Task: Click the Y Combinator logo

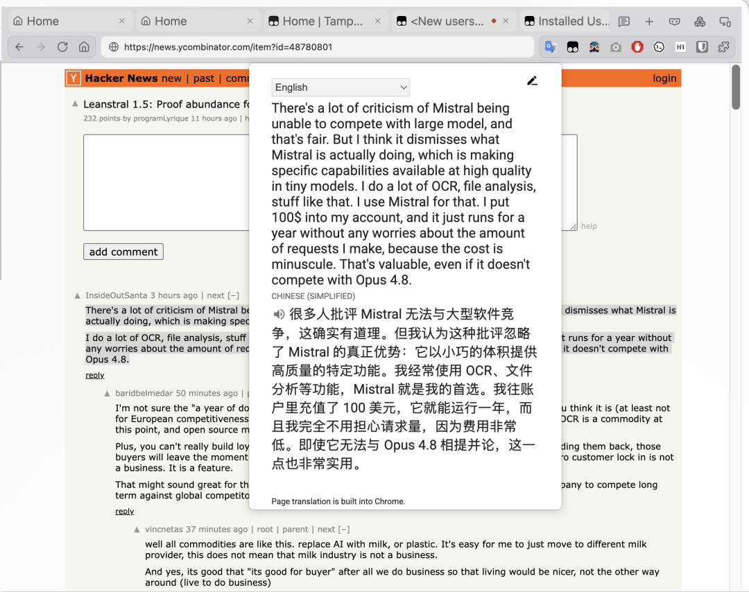Action: (73, 78)
